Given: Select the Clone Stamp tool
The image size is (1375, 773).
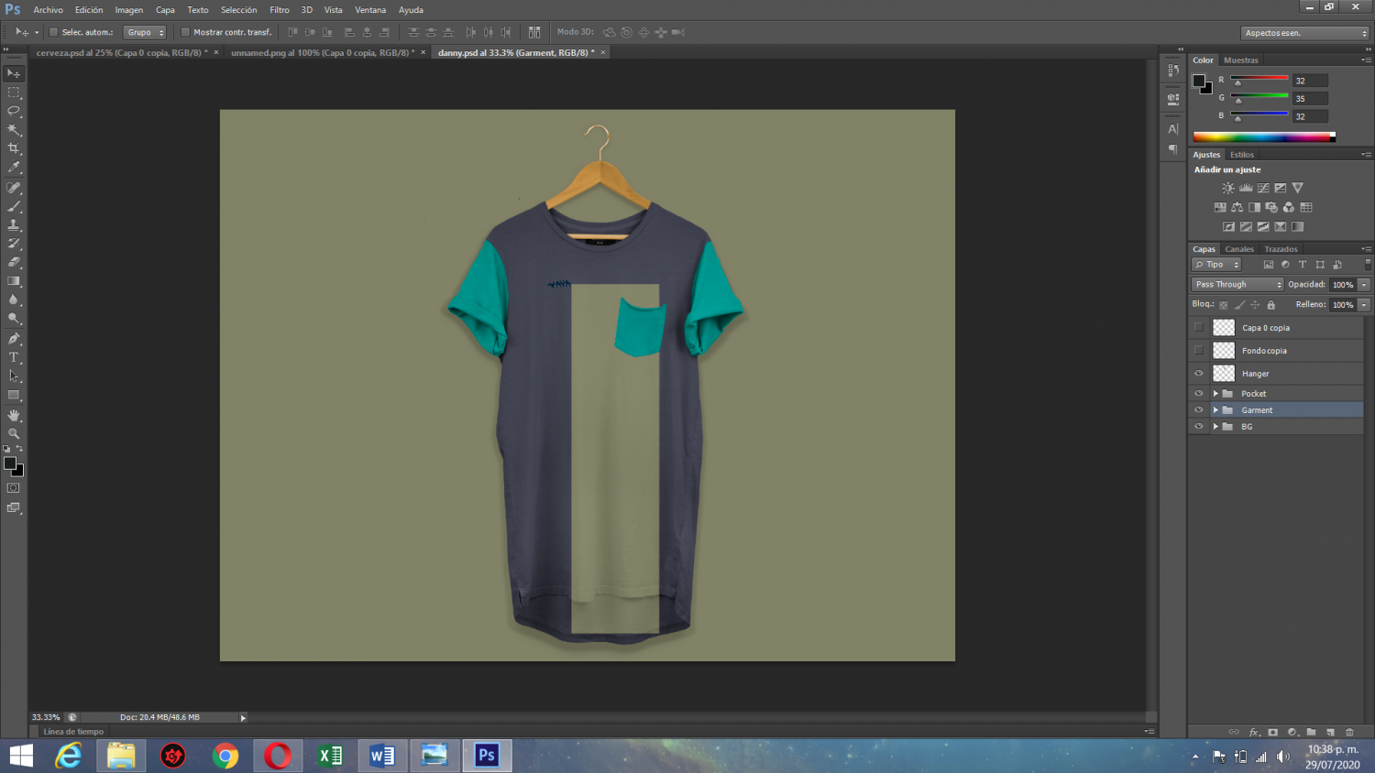Looking at the screenshot, I should [14, 225].
